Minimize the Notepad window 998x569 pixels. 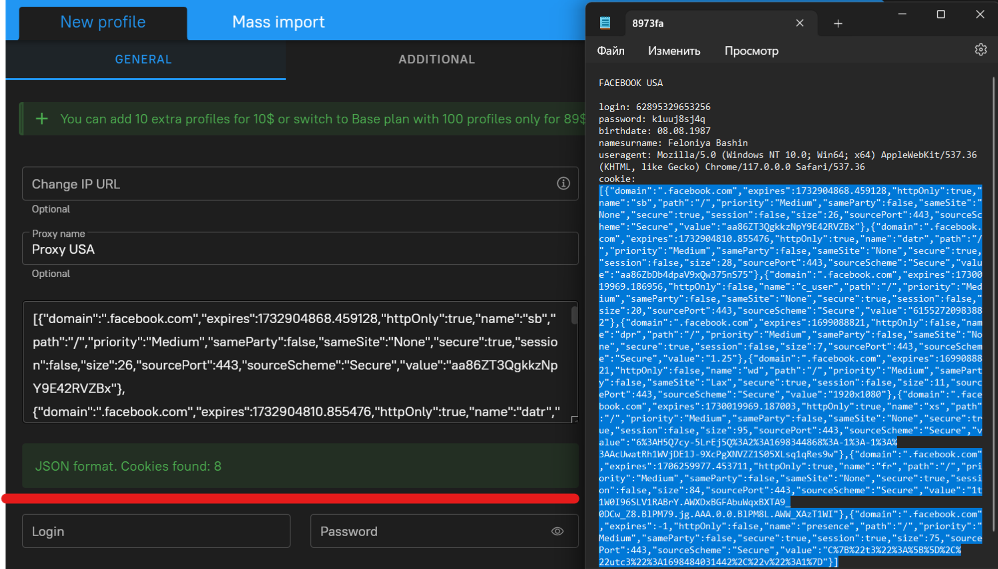pos(902,14)
